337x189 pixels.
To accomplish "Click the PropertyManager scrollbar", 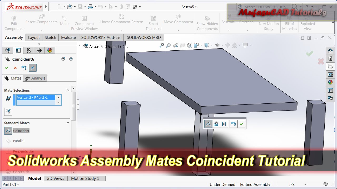I will click(73, 106).
